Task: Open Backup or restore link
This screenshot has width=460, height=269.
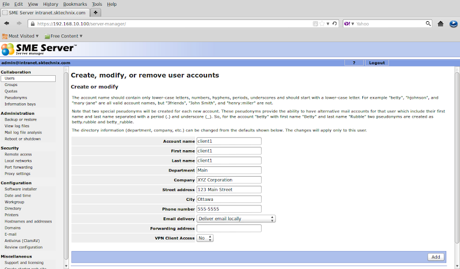Action: pyautogui.click(x=21, y=119)
